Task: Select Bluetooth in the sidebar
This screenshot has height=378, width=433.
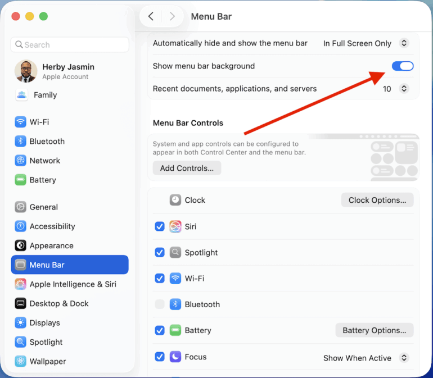Action: 70,142
